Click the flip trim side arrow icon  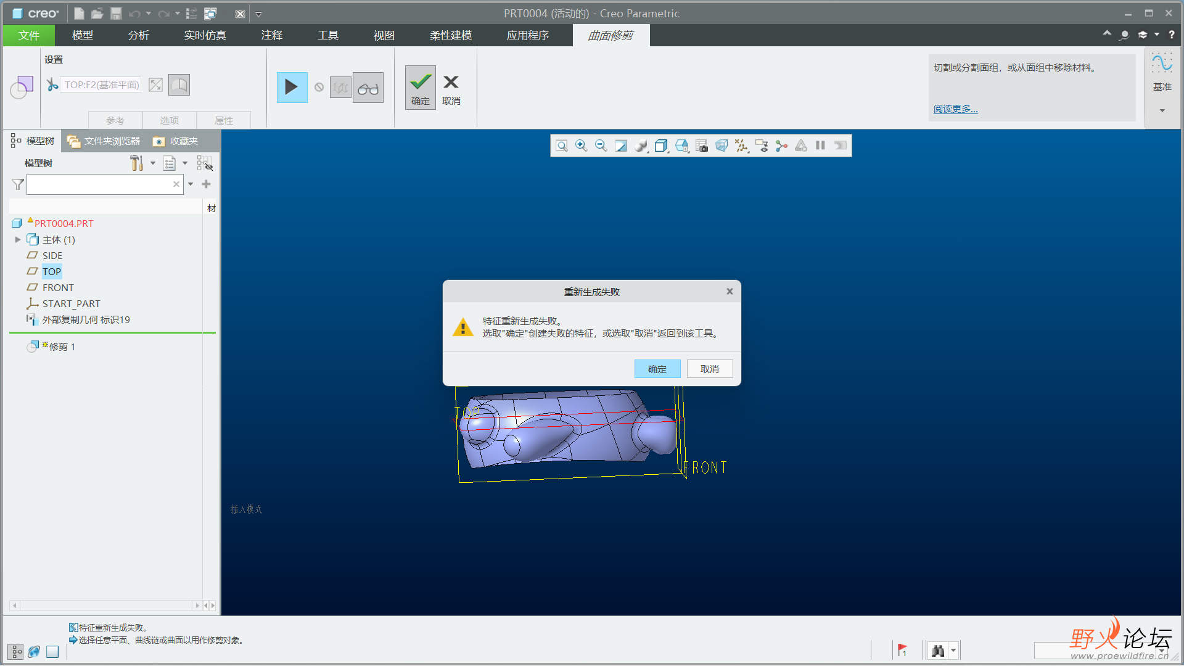click(x=155, y=84)
